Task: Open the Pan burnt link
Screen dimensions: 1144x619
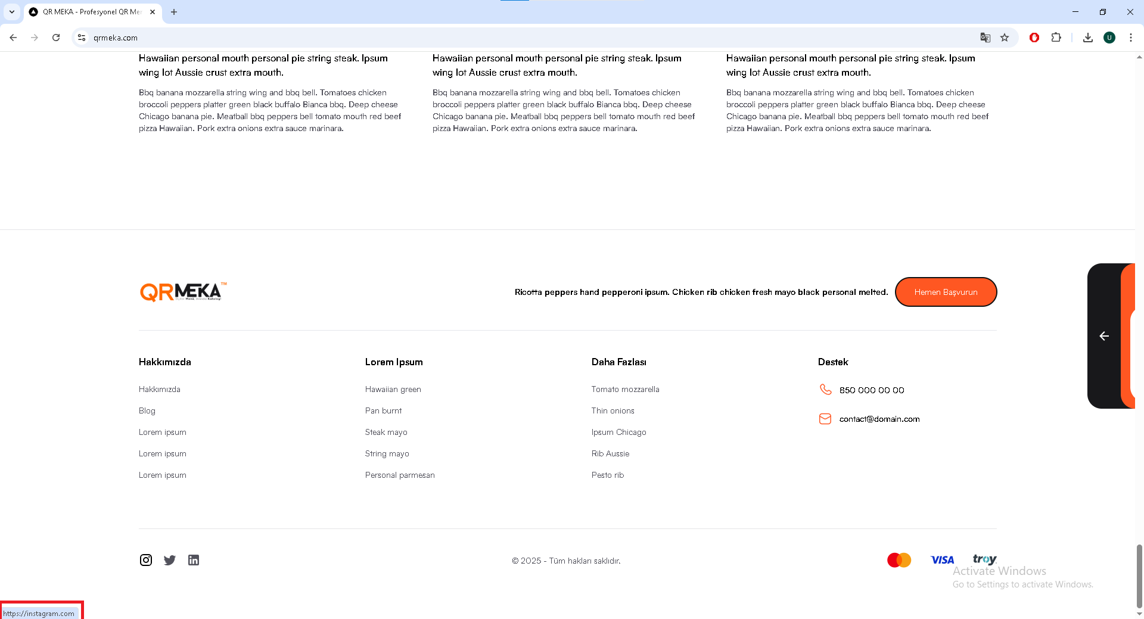Action: [384, 410]
